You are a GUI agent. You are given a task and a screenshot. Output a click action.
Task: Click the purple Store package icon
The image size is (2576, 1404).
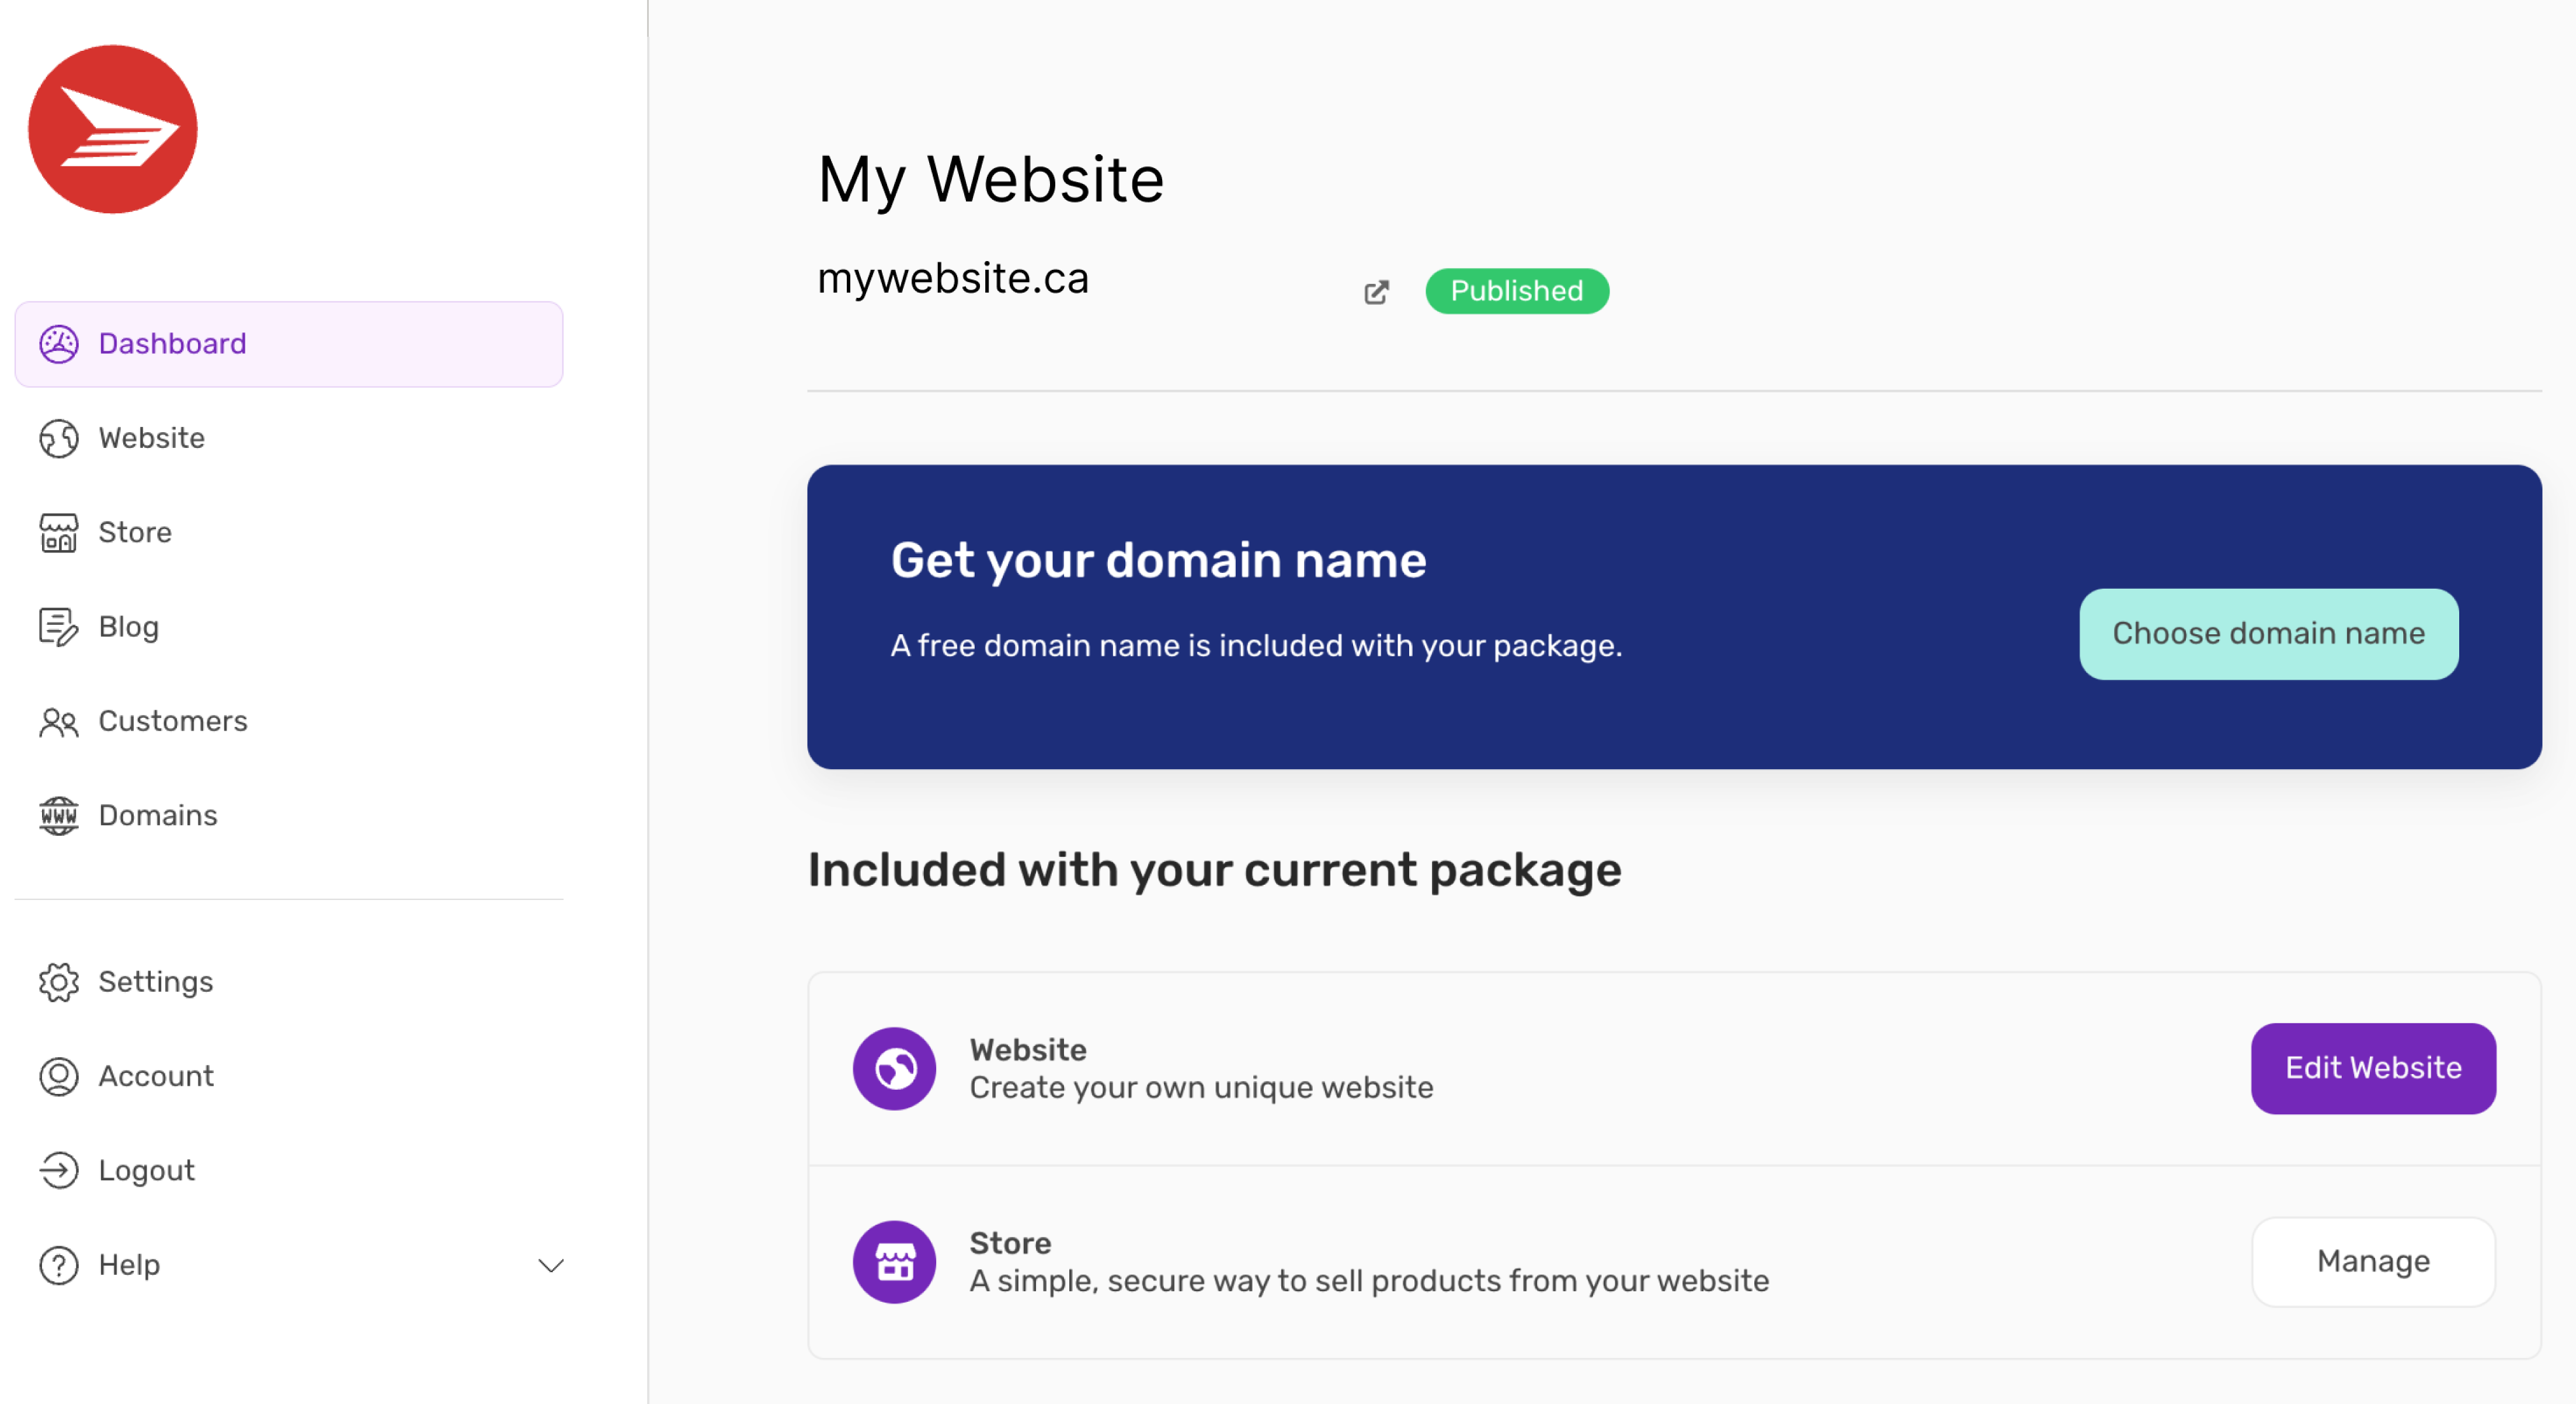coord(894,1261)
